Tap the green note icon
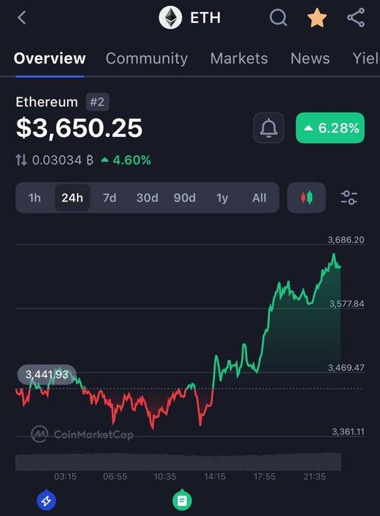The width and height of the screenshot is (380, 516). pos(182,501)
